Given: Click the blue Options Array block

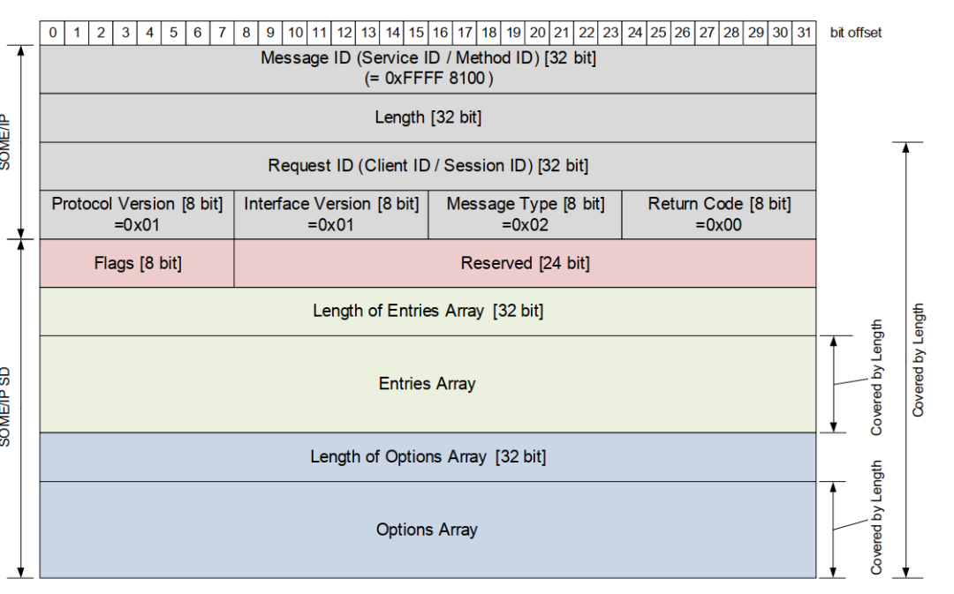Looking at the screenshot, I should click(x=428, y=530).
